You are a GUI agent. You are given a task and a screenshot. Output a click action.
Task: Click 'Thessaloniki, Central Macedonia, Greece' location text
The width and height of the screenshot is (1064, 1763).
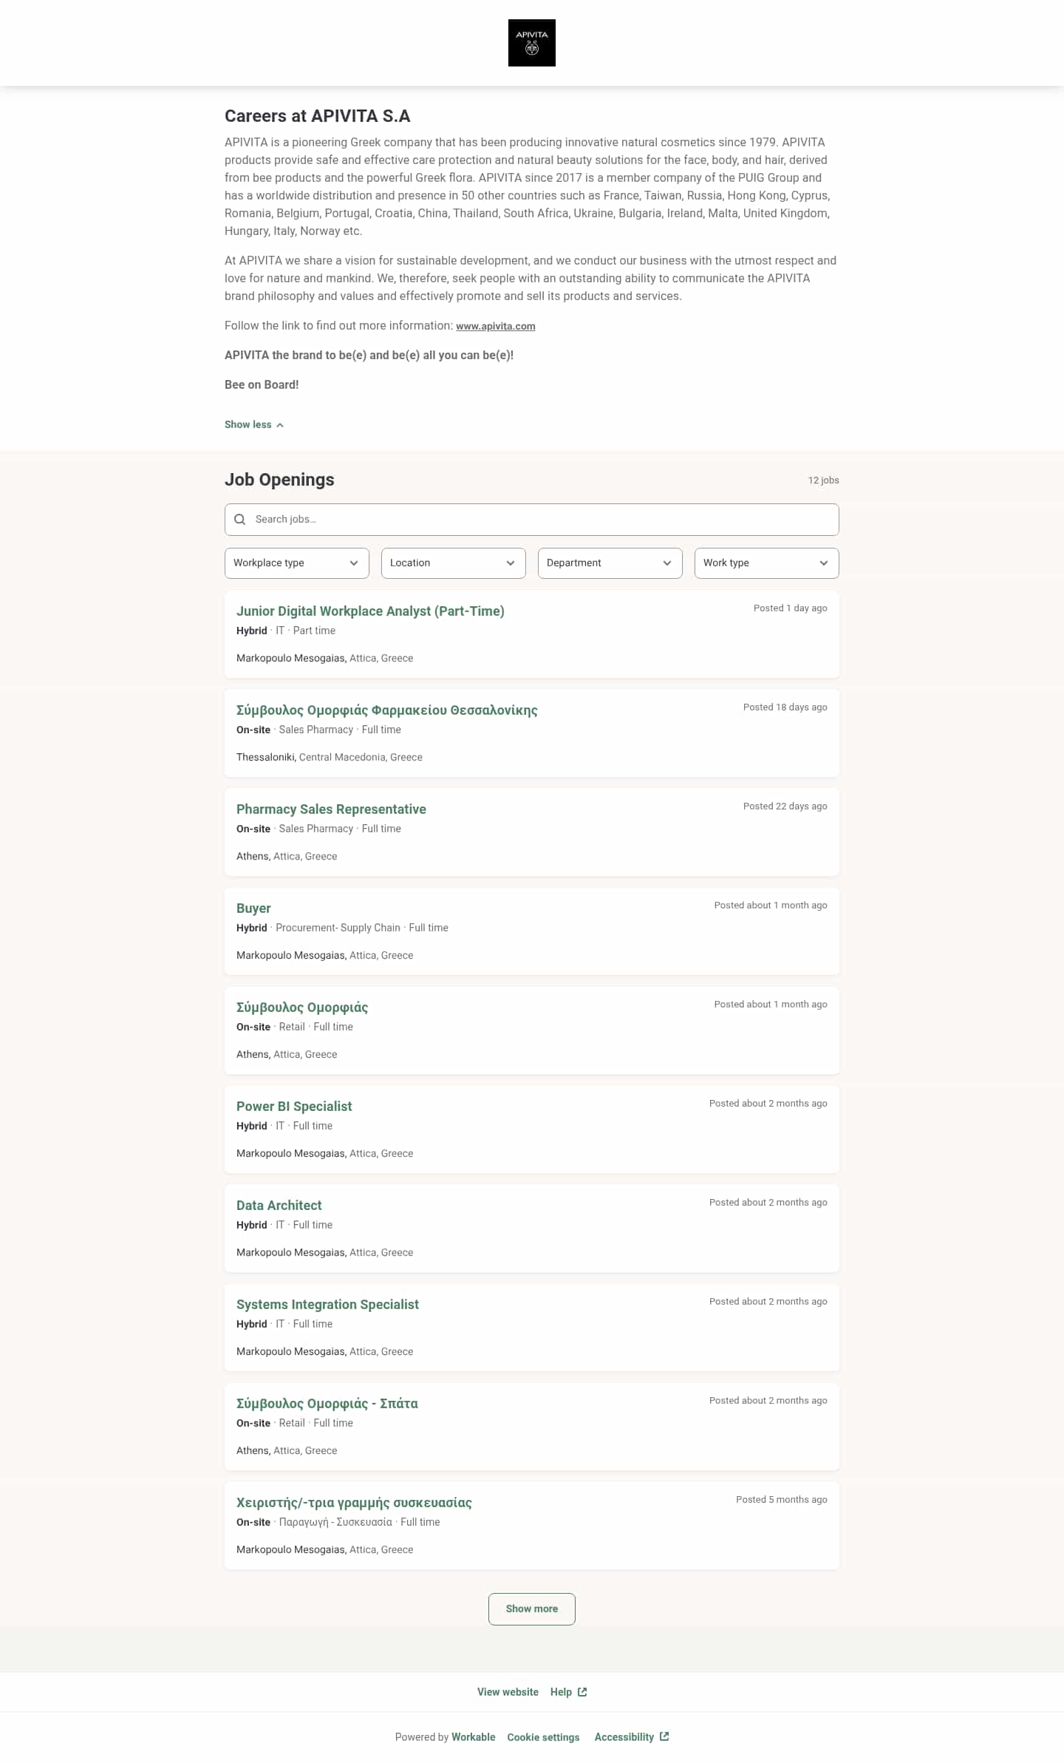point(330,758)
